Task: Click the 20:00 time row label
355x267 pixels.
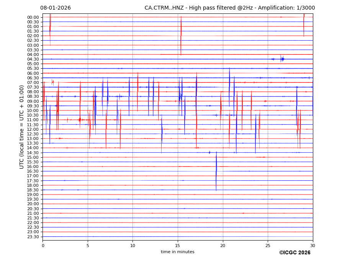Action: coord(33,204)
